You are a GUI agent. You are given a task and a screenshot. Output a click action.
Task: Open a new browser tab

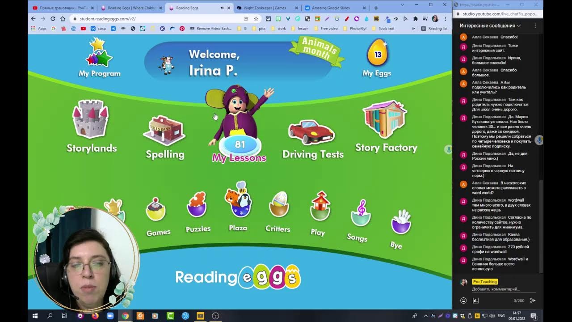pos(376,8)
